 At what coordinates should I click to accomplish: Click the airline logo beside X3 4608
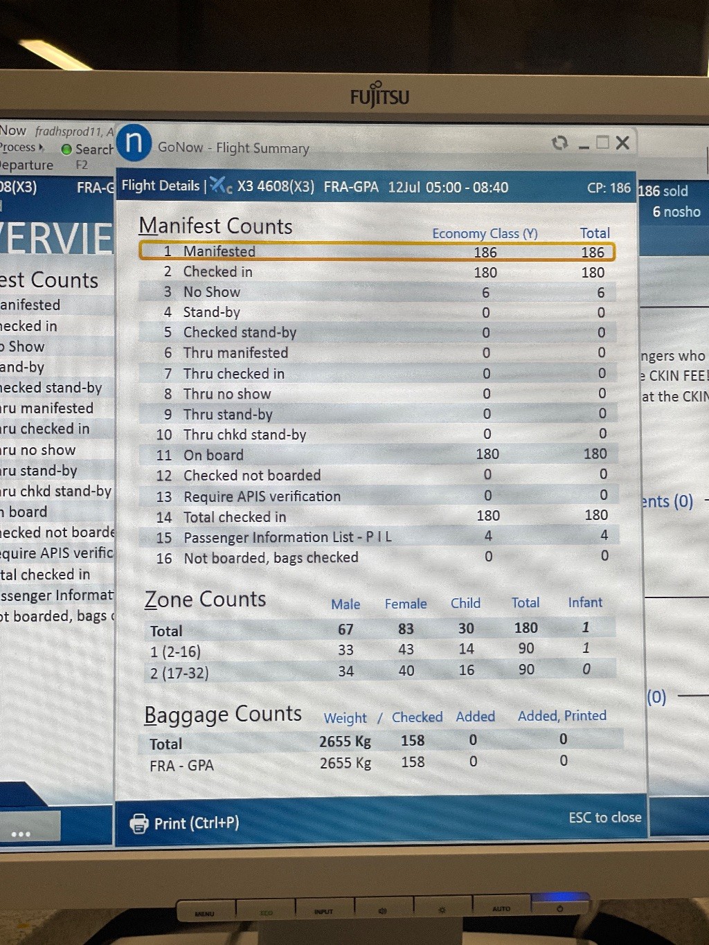[x=221, y=186]
